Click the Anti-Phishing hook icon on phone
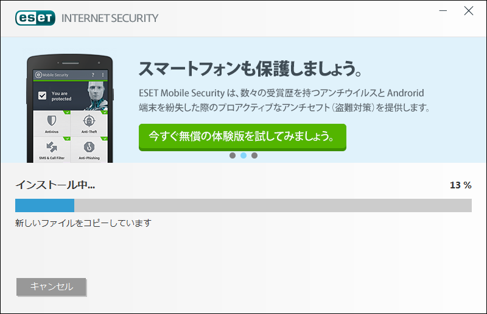Image resolution: width=487 pixels, height=314 pixels. tap(89, 147)
